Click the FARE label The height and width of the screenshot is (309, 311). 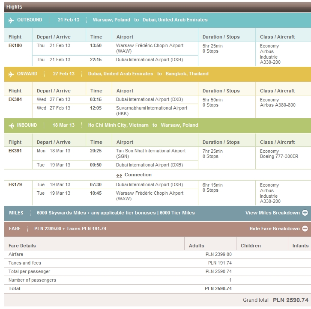(15, 229)
